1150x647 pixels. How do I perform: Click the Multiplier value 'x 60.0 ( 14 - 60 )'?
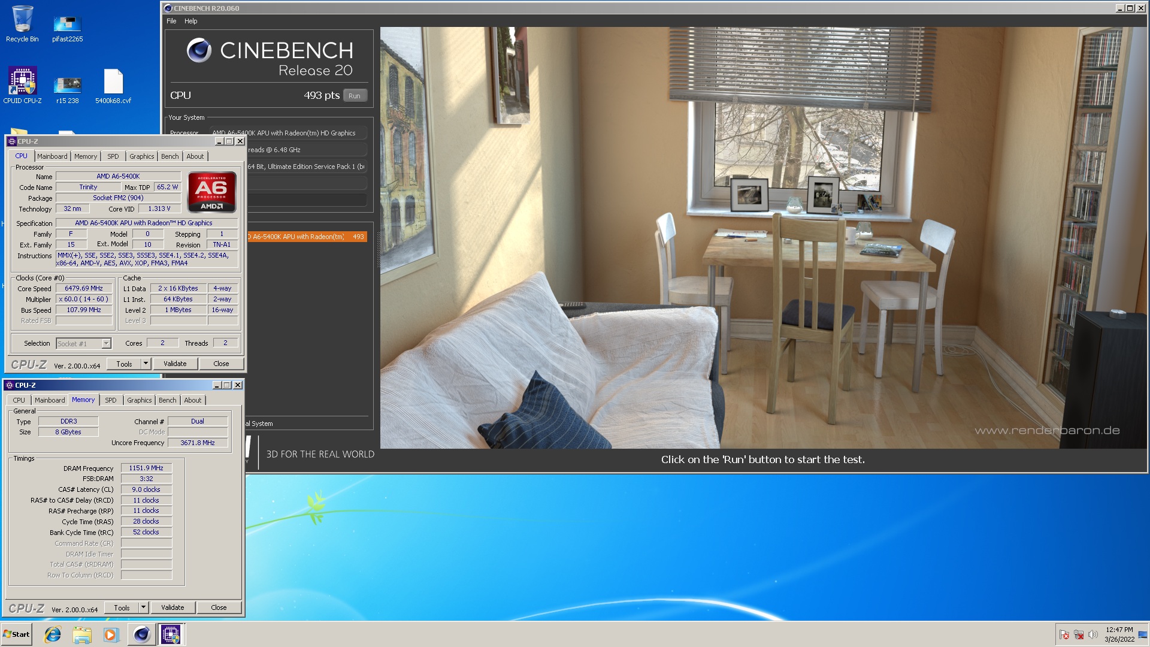(84, 300)
